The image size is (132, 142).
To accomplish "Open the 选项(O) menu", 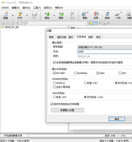I will point(48,8).
